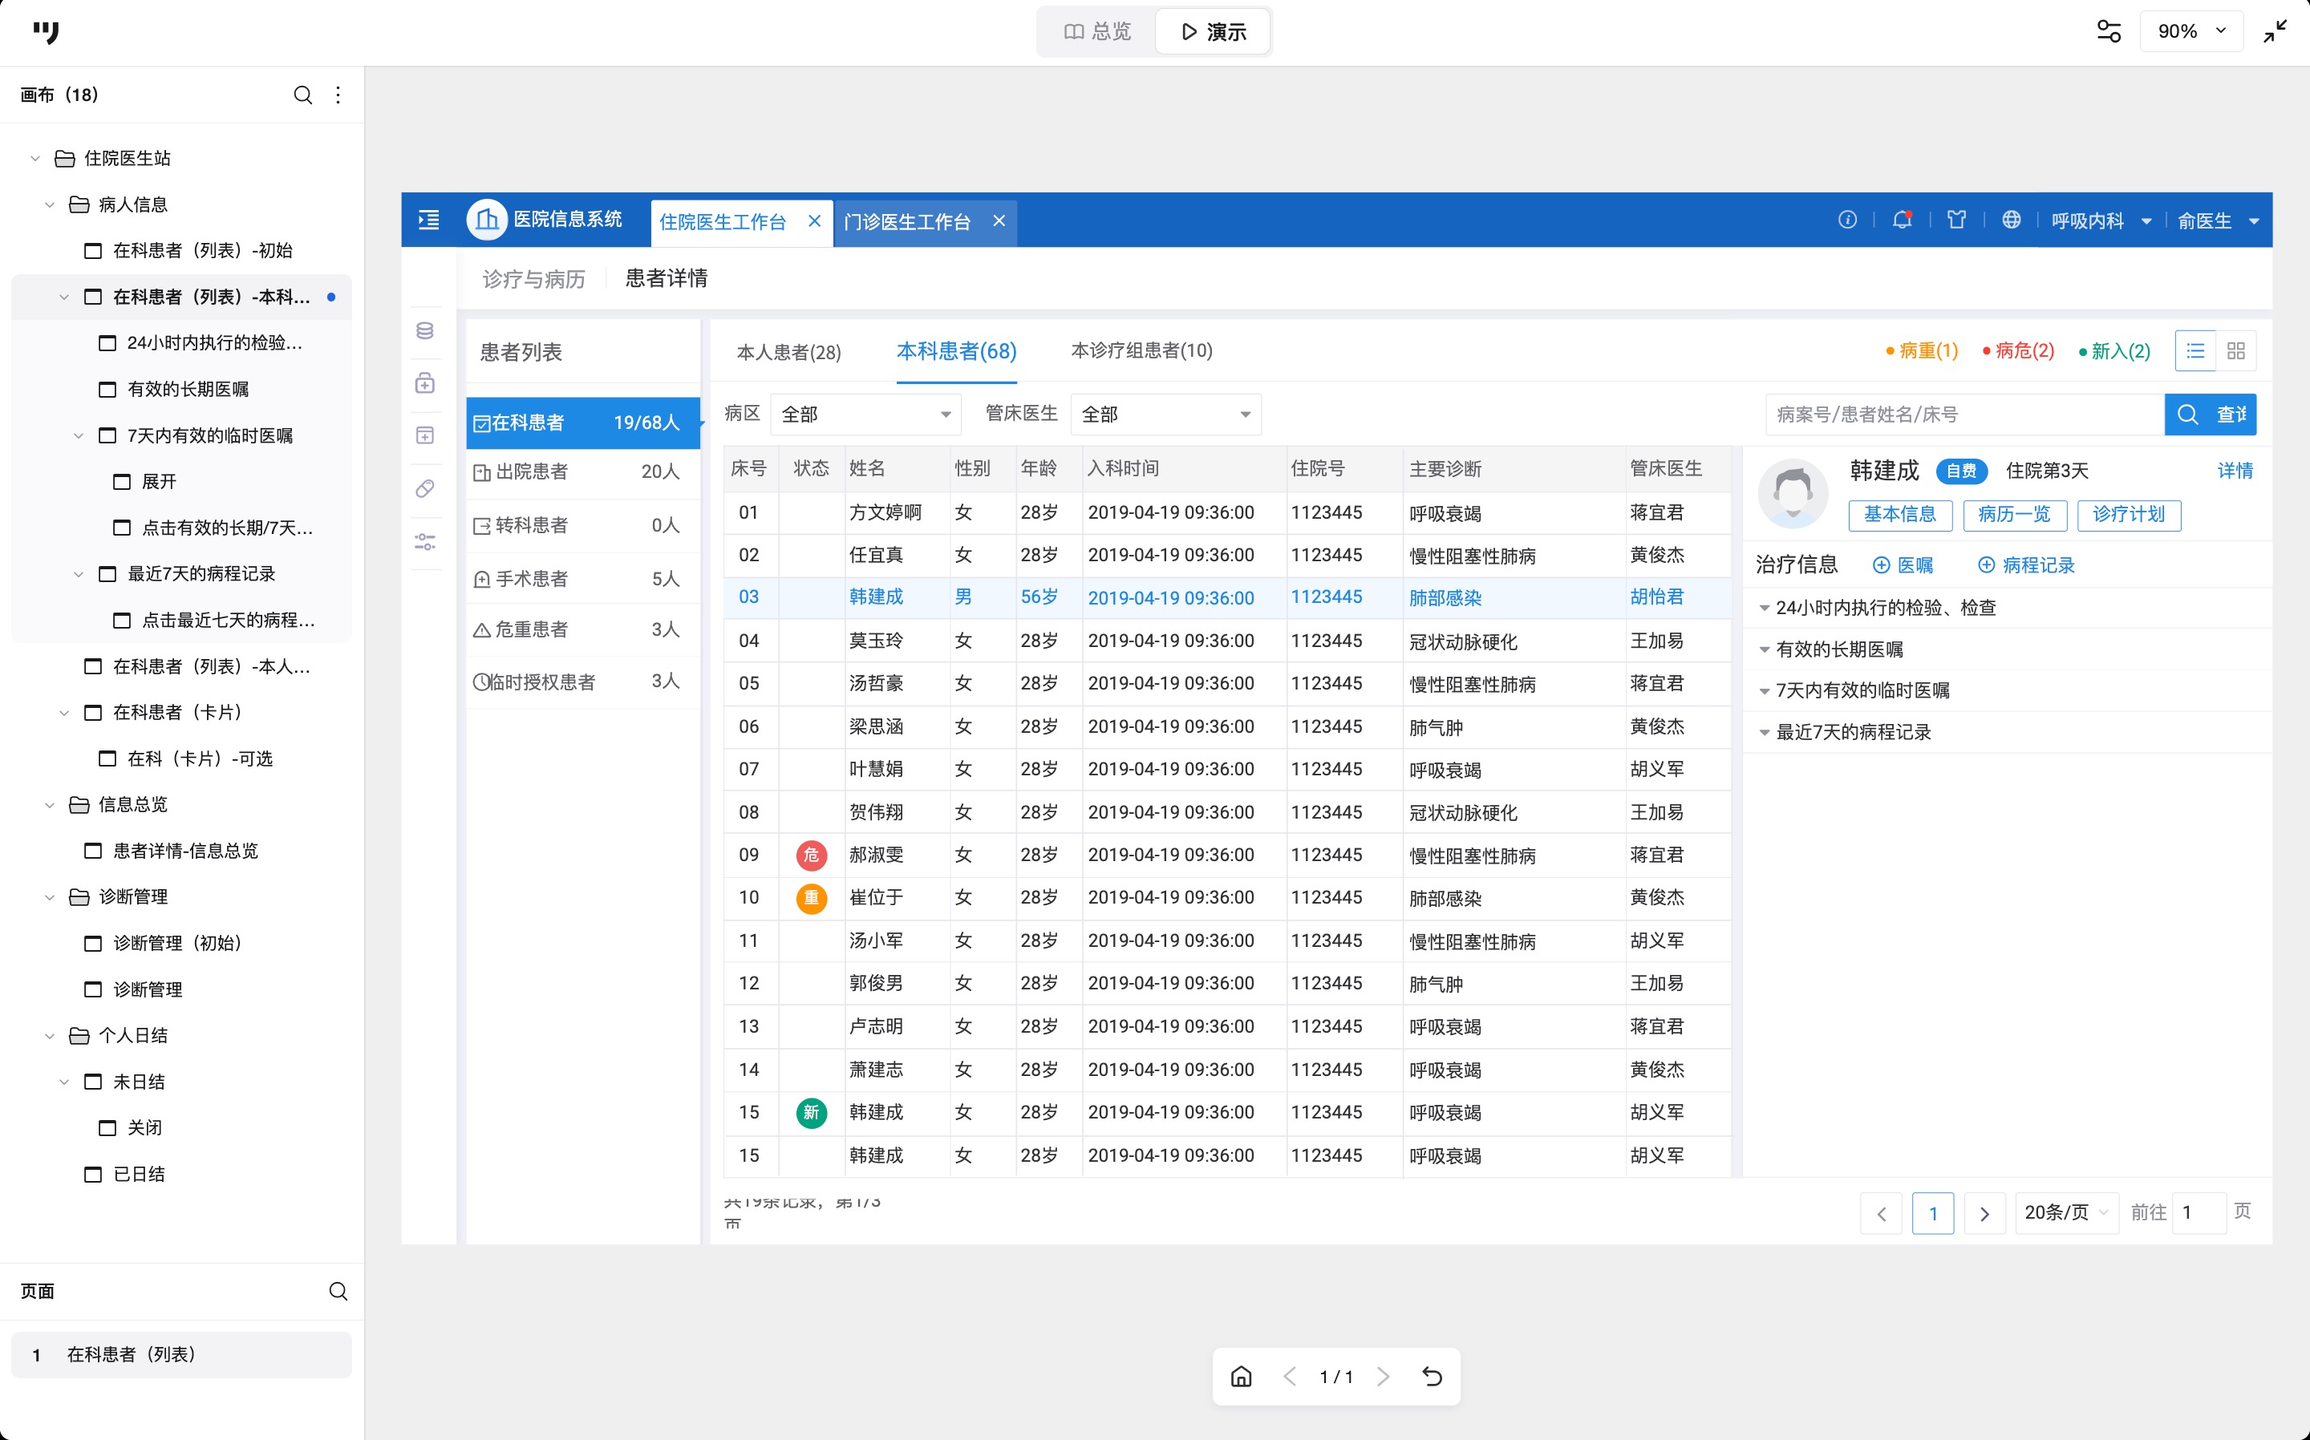Screen dimensions: 2310x1440
Task: Open the 详情 link for patient
Action: click(x=2234, y=471)
